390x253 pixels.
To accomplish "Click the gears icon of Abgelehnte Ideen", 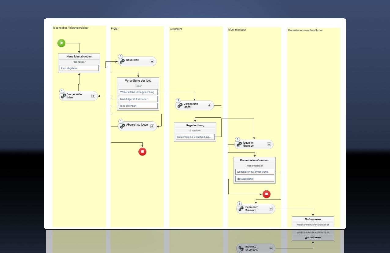I will 123,126.
